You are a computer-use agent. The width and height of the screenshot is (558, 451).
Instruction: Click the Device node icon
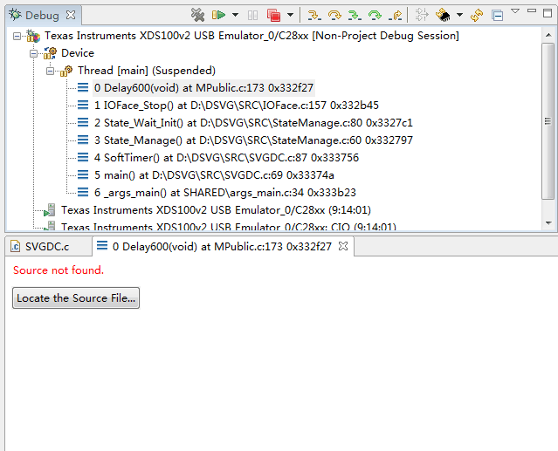[x=50, y=53]
